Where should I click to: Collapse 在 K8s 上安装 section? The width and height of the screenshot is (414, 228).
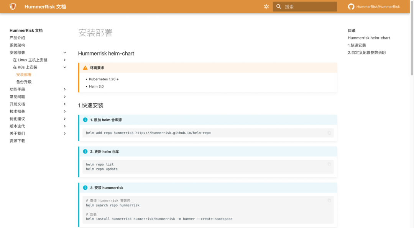[65, 67]
